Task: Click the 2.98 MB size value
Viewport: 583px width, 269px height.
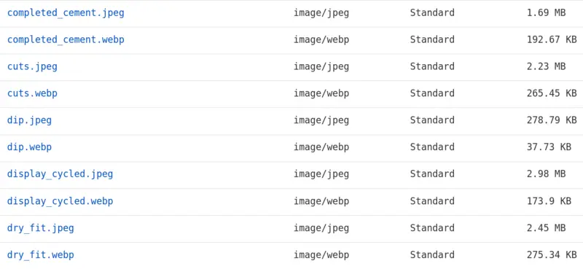Action: (x=546, y=174)
